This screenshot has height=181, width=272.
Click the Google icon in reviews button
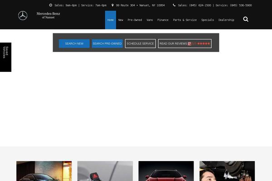click(189, 43)
